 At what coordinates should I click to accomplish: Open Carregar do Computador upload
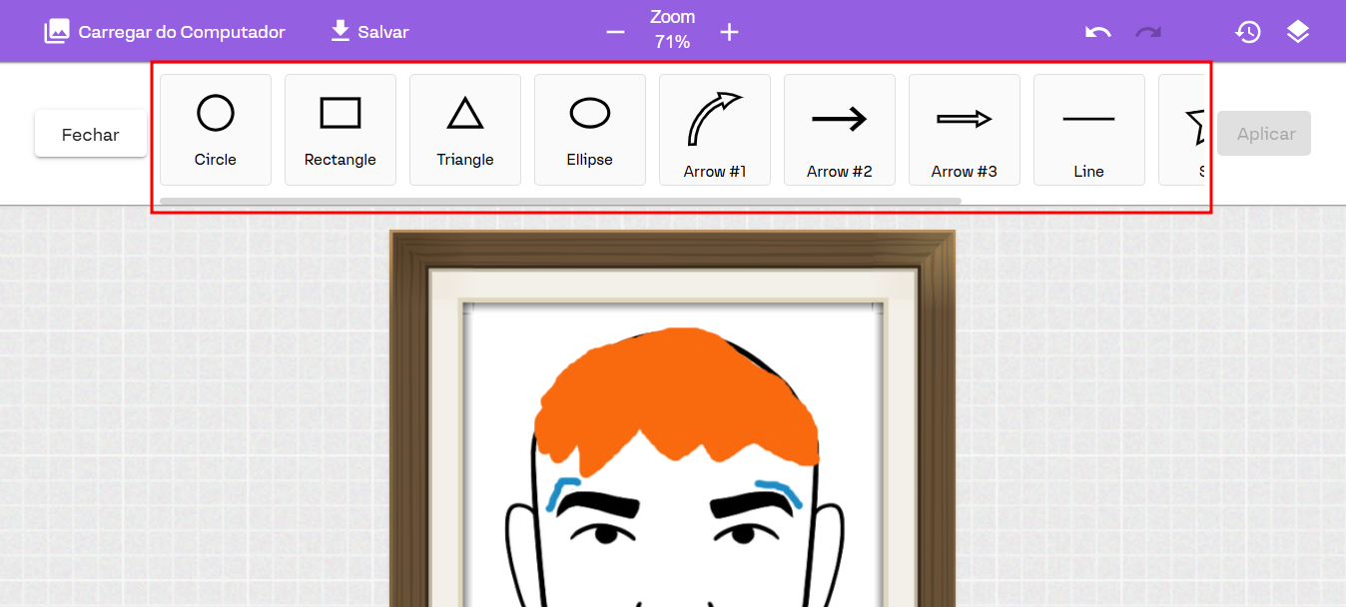[165, 32]
